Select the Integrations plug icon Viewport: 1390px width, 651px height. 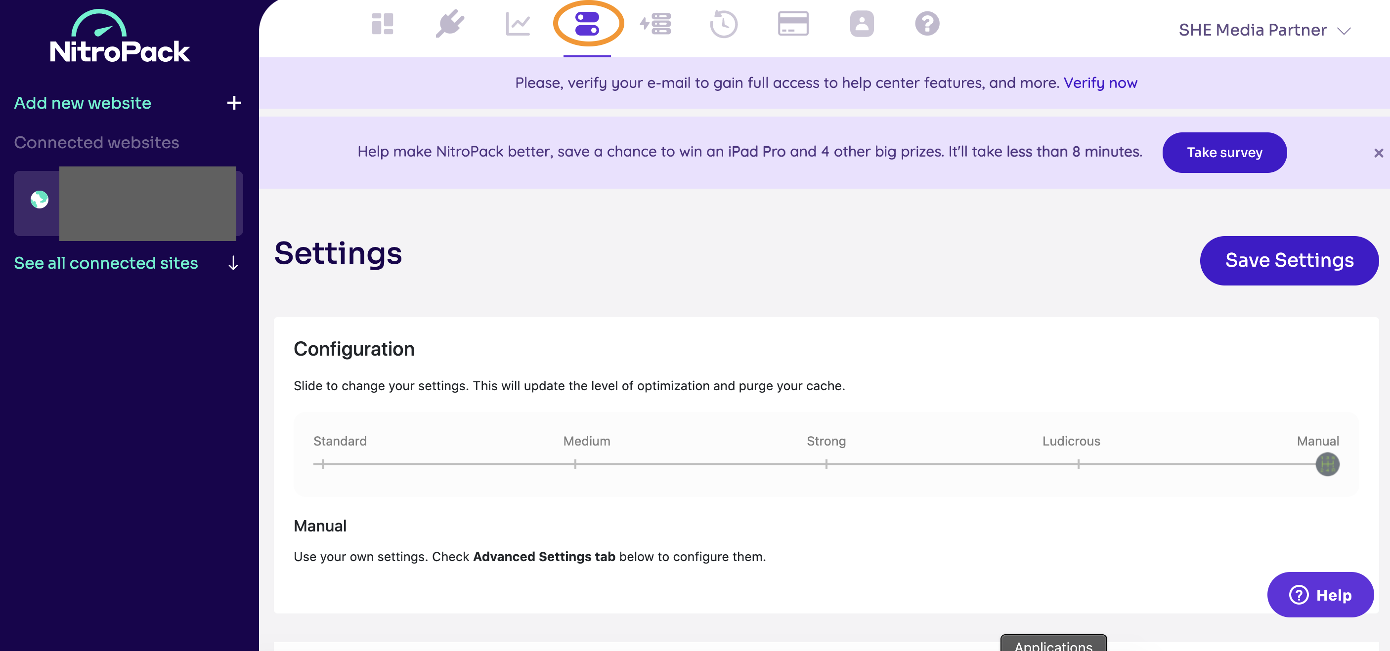(450, 24)
